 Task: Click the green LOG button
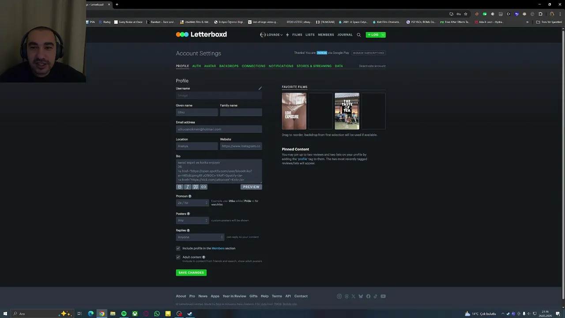tap(373, 34)
